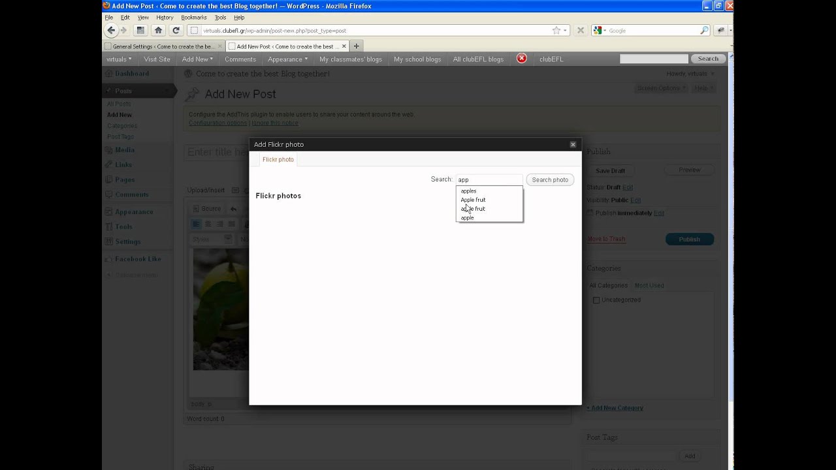Click the Google search magnifier icon

[x=704, y=30]
